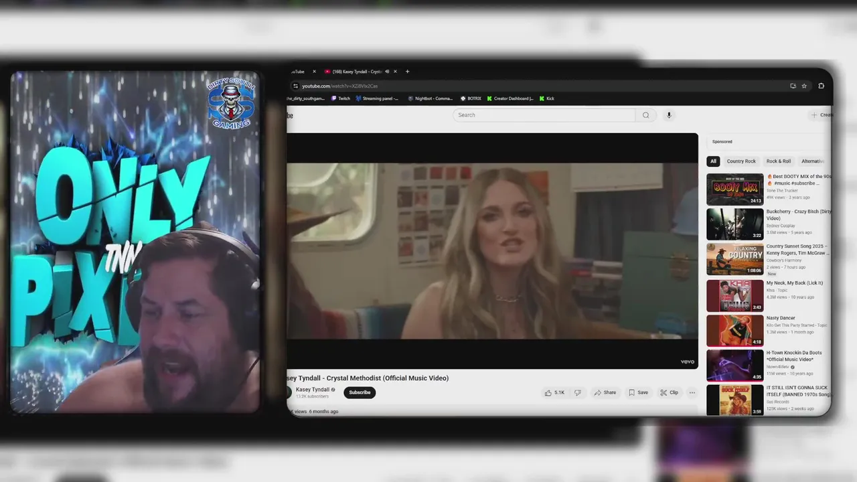Open Relaxing Country Sunset Song thumbnail
This screenshot has height=482, width=857.
pyautogui.click(x=734, y=259)
